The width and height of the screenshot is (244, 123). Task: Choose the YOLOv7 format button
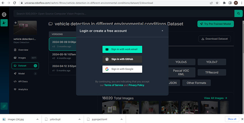click(x=212, y=62)
